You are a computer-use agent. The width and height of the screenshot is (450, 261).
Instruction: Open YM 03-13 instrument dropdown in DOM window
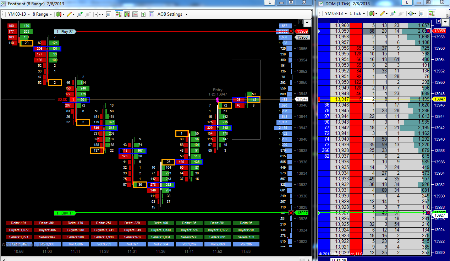pyautogui.click(x=336, y=13)
